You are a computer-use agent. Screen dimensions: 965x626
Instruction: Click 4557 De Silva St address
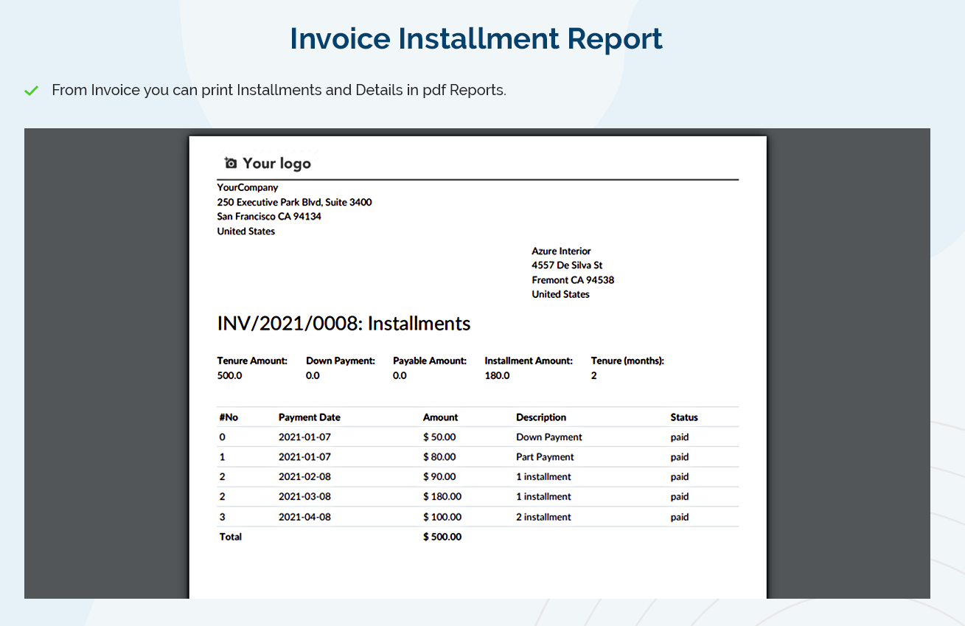[x=567, y=265]
